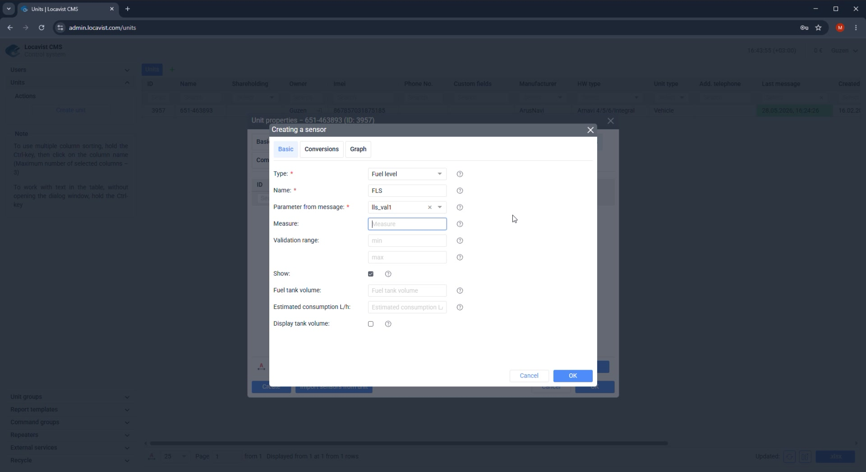The image size is (866, 472).
Task: Show help for Validation range max
Action: pos(460,258)
